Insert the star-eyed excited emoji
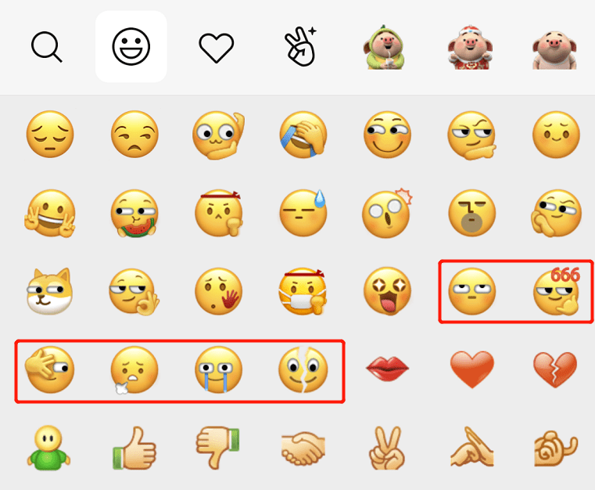This screenshot has height=490, width=595. [388, 292]
